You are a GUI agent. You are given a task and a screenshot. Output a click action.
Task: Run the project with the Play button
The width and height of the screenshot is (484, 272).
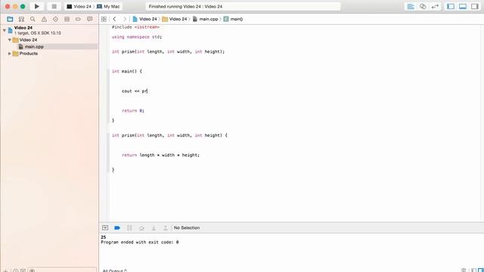(x=37, y=6)
